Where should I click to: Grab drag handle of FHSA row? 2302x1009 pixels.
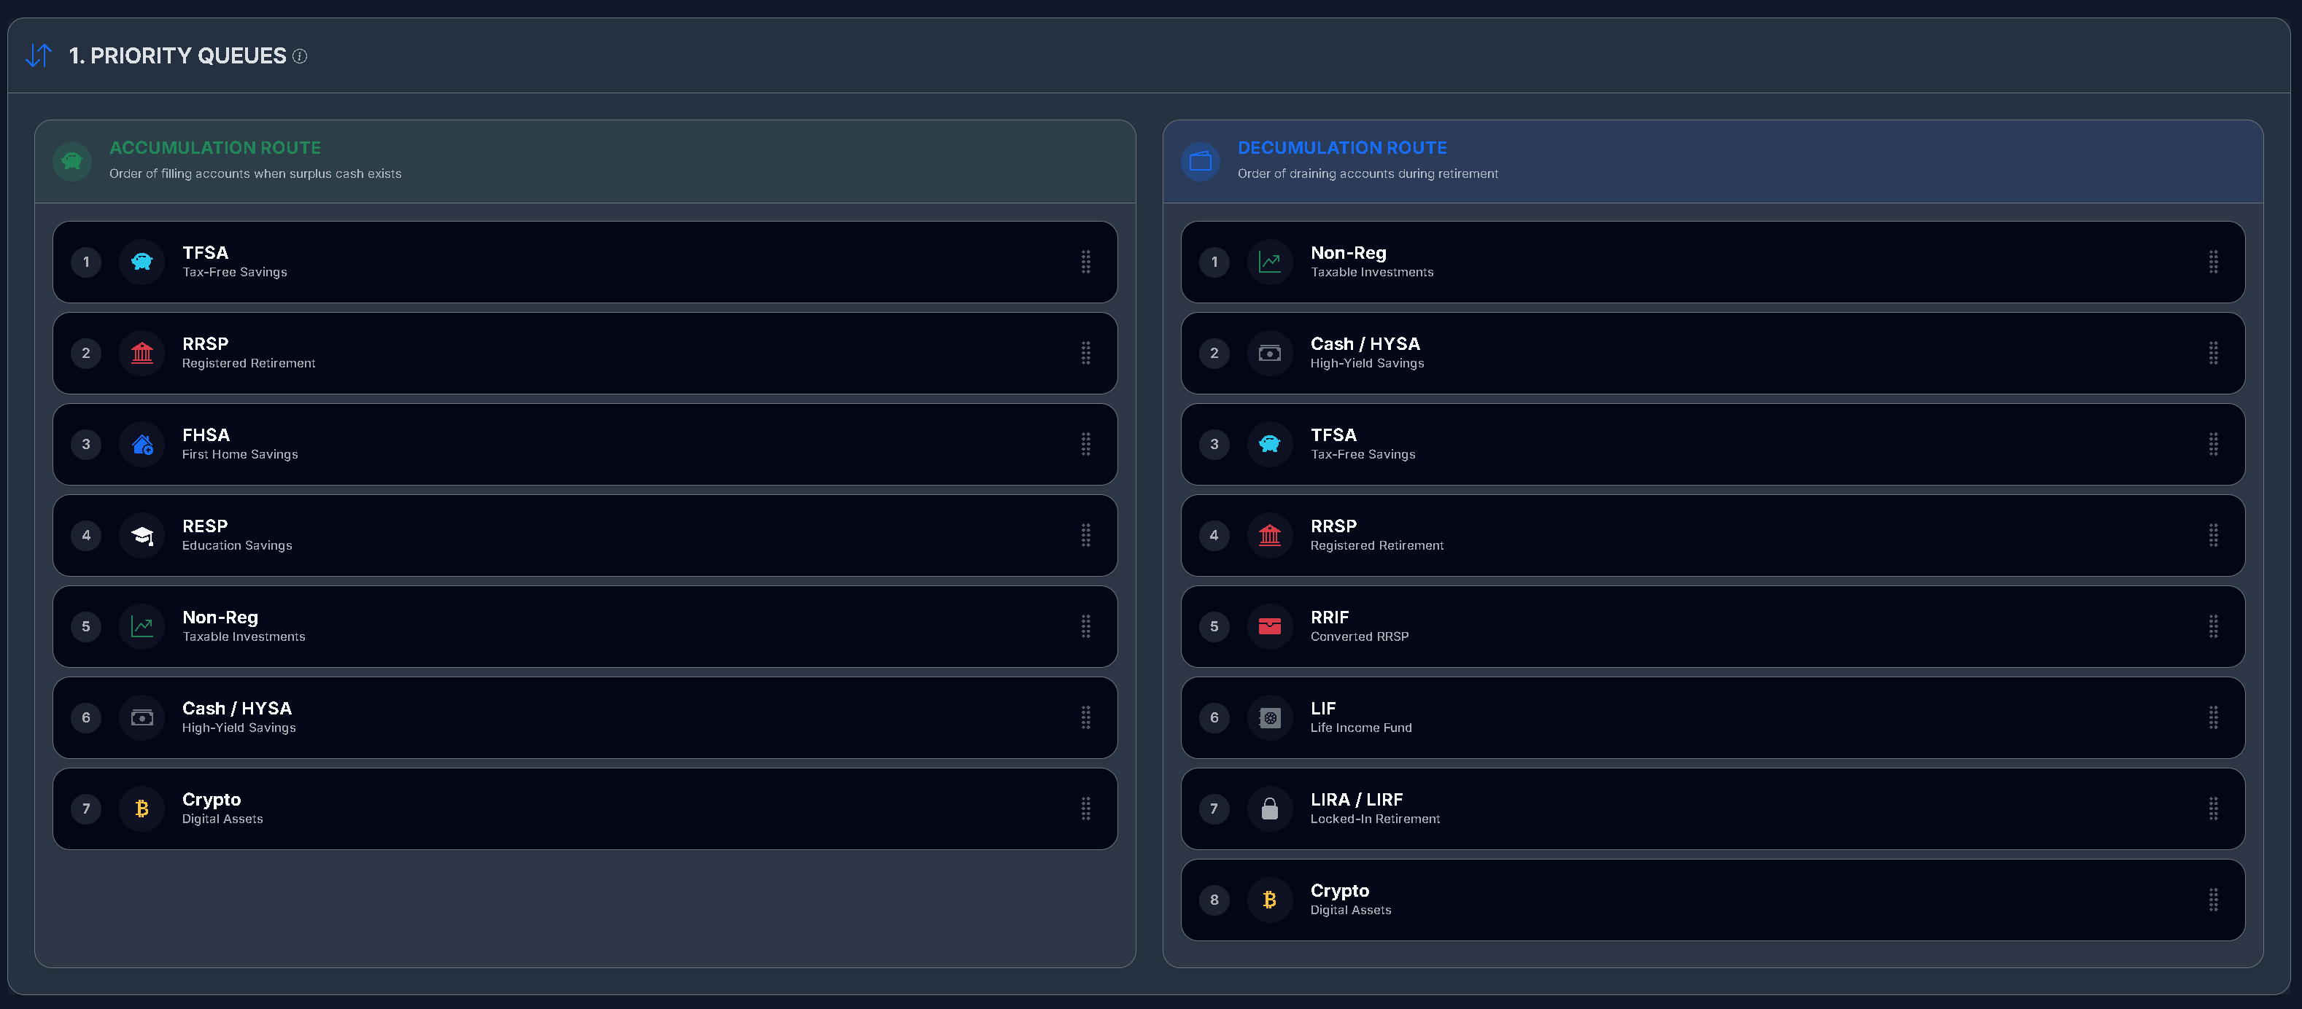coord(1086,444)
